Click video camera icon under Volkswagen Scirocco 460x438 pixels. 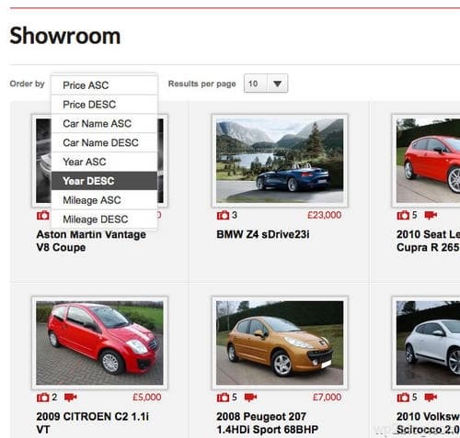[431, 398]
